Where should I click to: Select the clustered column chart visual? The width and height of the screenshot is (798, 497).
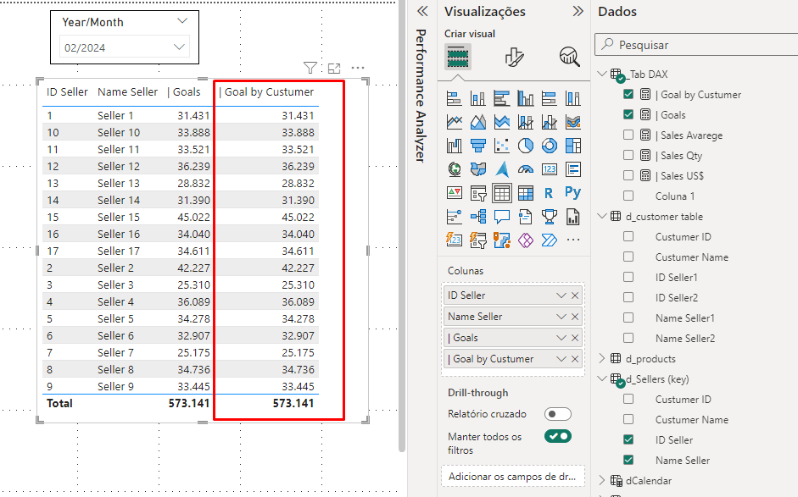(x=526, y=98)
